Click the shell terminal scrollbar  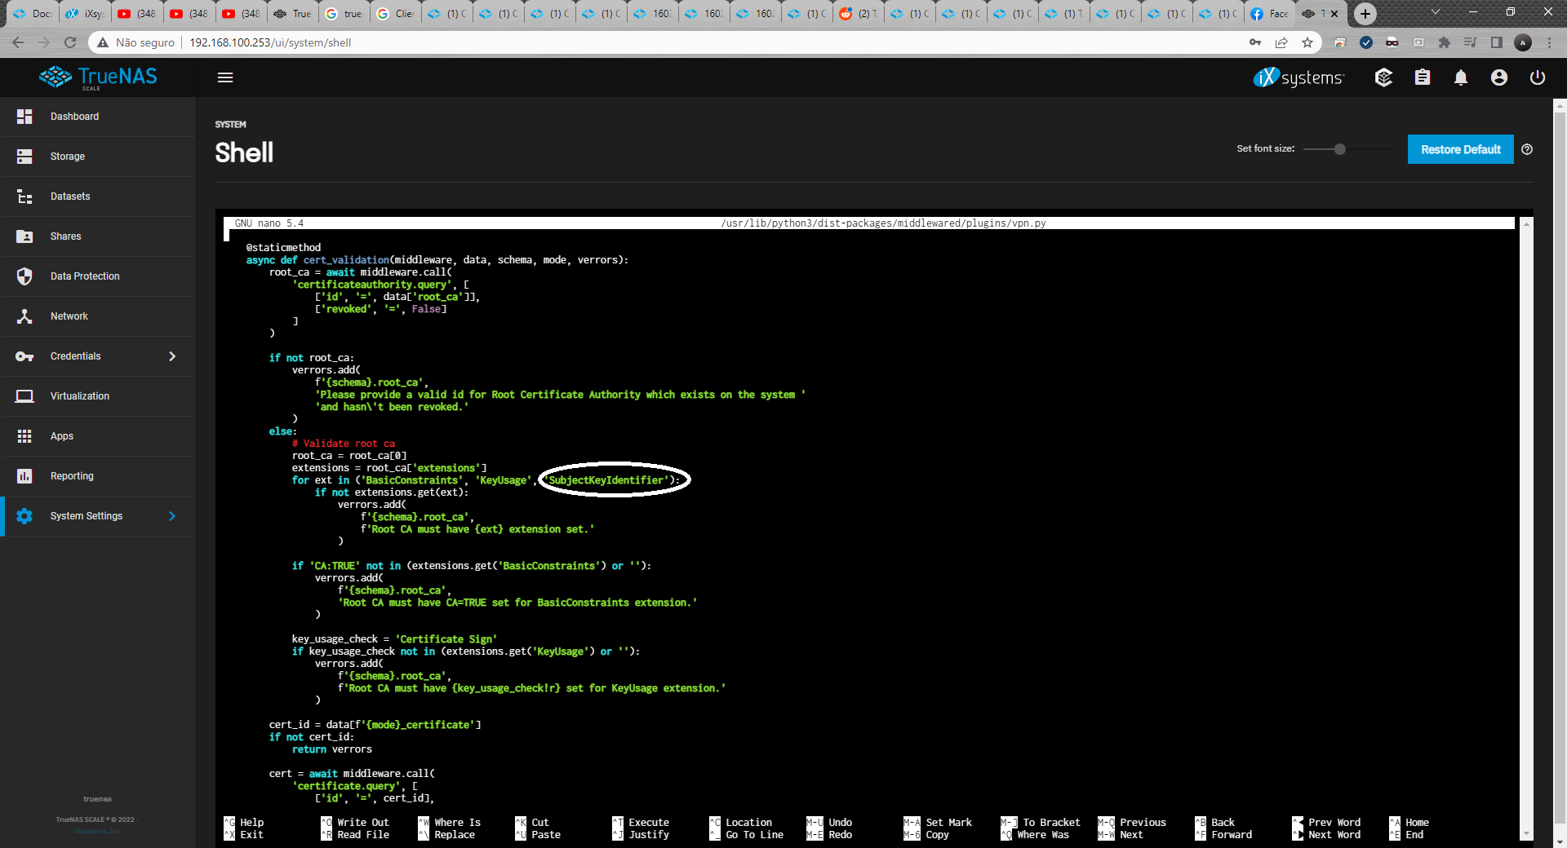[1526, 528]
